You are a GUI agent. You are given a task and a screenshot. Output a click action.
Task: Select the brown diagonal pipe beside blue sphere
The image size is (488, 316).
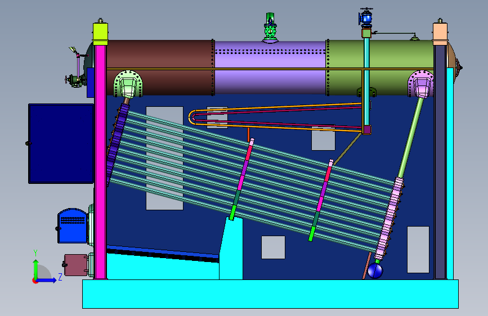coord(367,265)
